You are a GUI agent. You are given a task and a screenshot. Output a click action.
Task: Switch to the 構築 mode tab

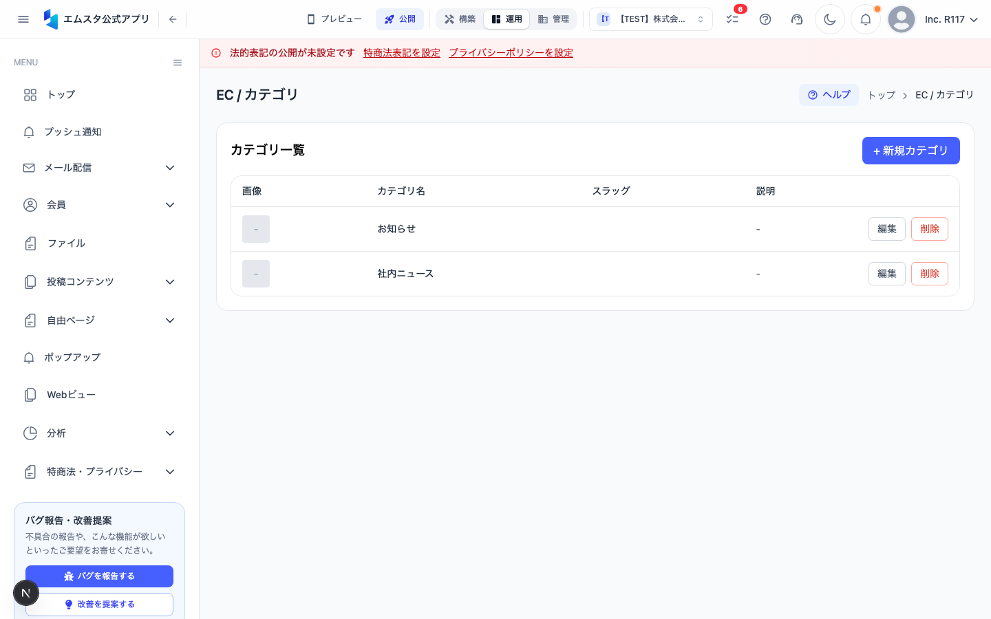click(460, 19)
